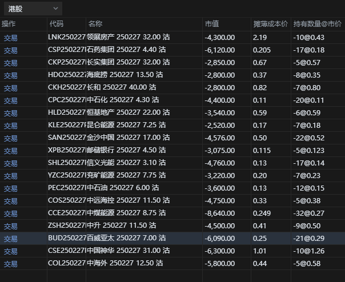Image resolution: width=345 pixels, height=282 pixels.
Task: Click 交易 link for 昆仑能源 row
Action: [x=10, y=126]
